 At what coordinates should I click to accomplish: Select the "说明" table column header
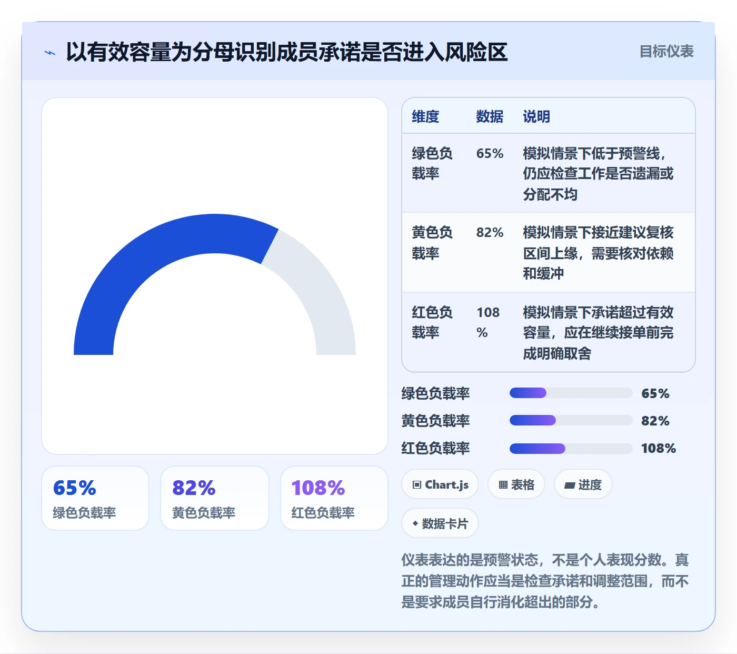[x=536, y=116]
